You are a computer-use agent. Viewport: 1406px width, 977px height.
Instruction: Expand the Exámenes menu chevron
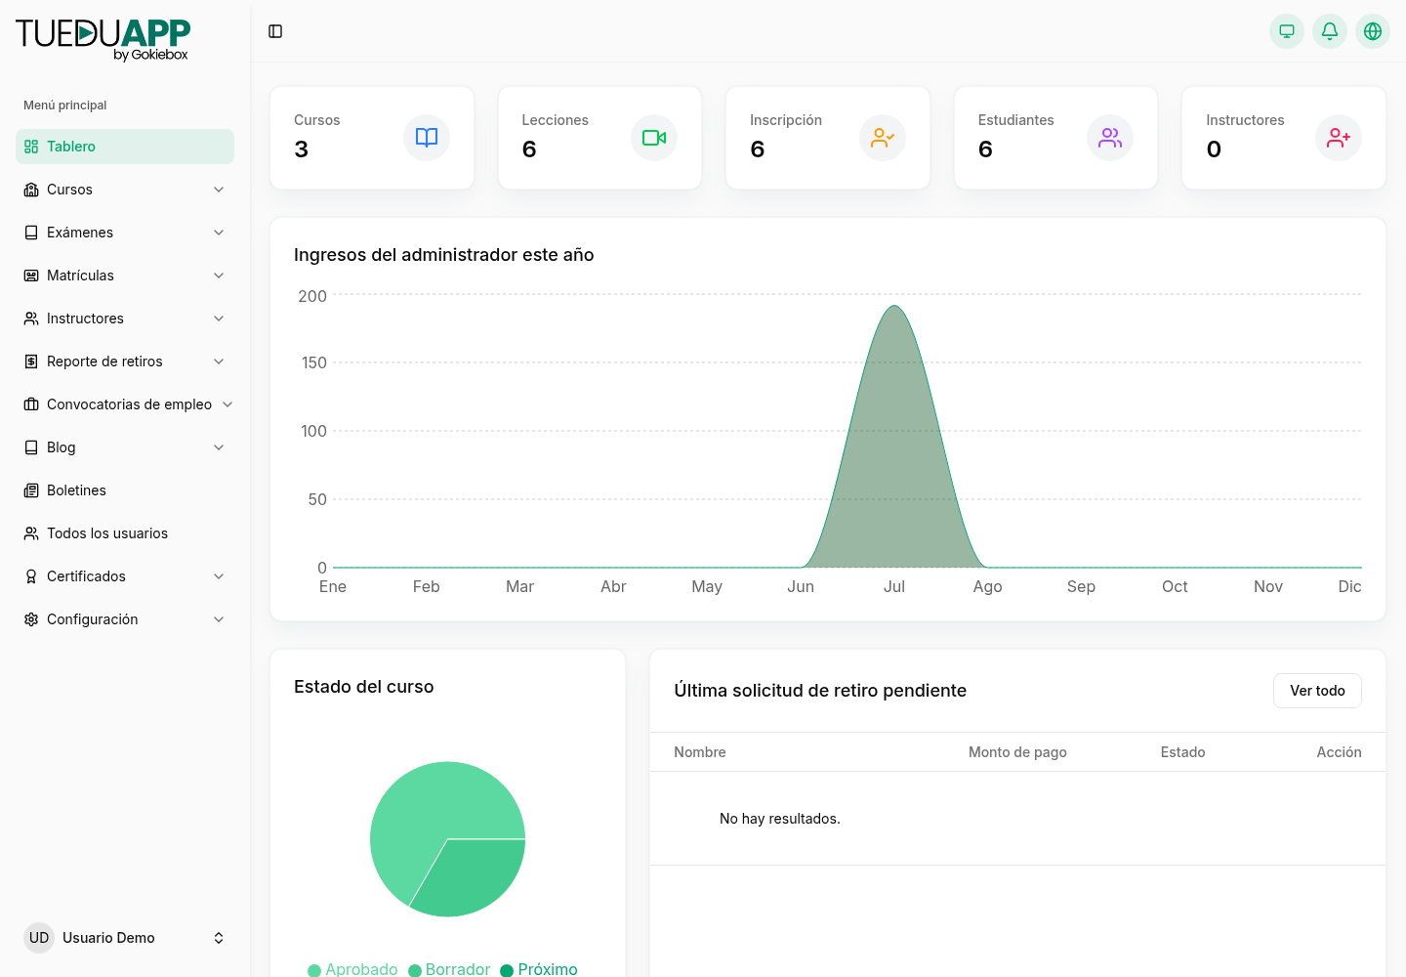click(219, 233)
